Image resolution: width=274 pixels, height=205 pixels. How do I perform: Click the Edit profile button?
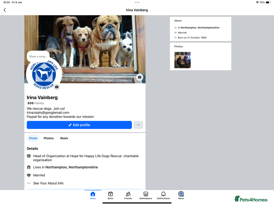point(79,125)
